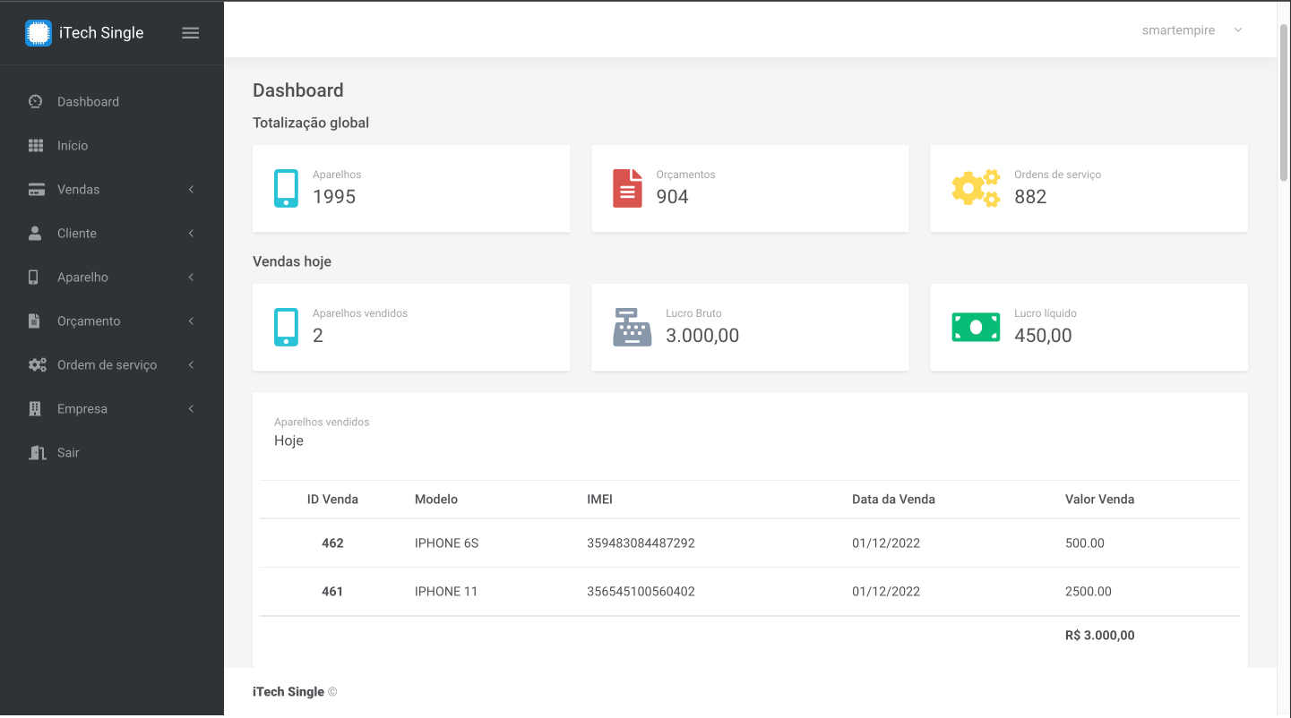This screenshot has height=718, width=1291.
Task: Open the Vendas menu item
Action: (x=79, y=190)
